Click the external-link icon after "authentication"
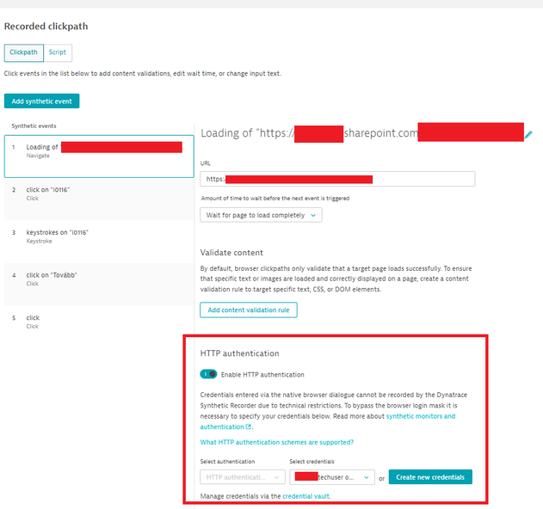 click(249, 426)
